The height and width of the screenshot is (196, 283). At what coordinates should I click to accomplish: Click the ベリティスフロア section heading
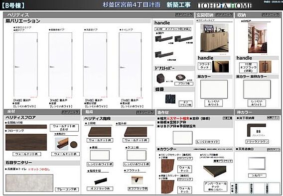tap(20, 117)
